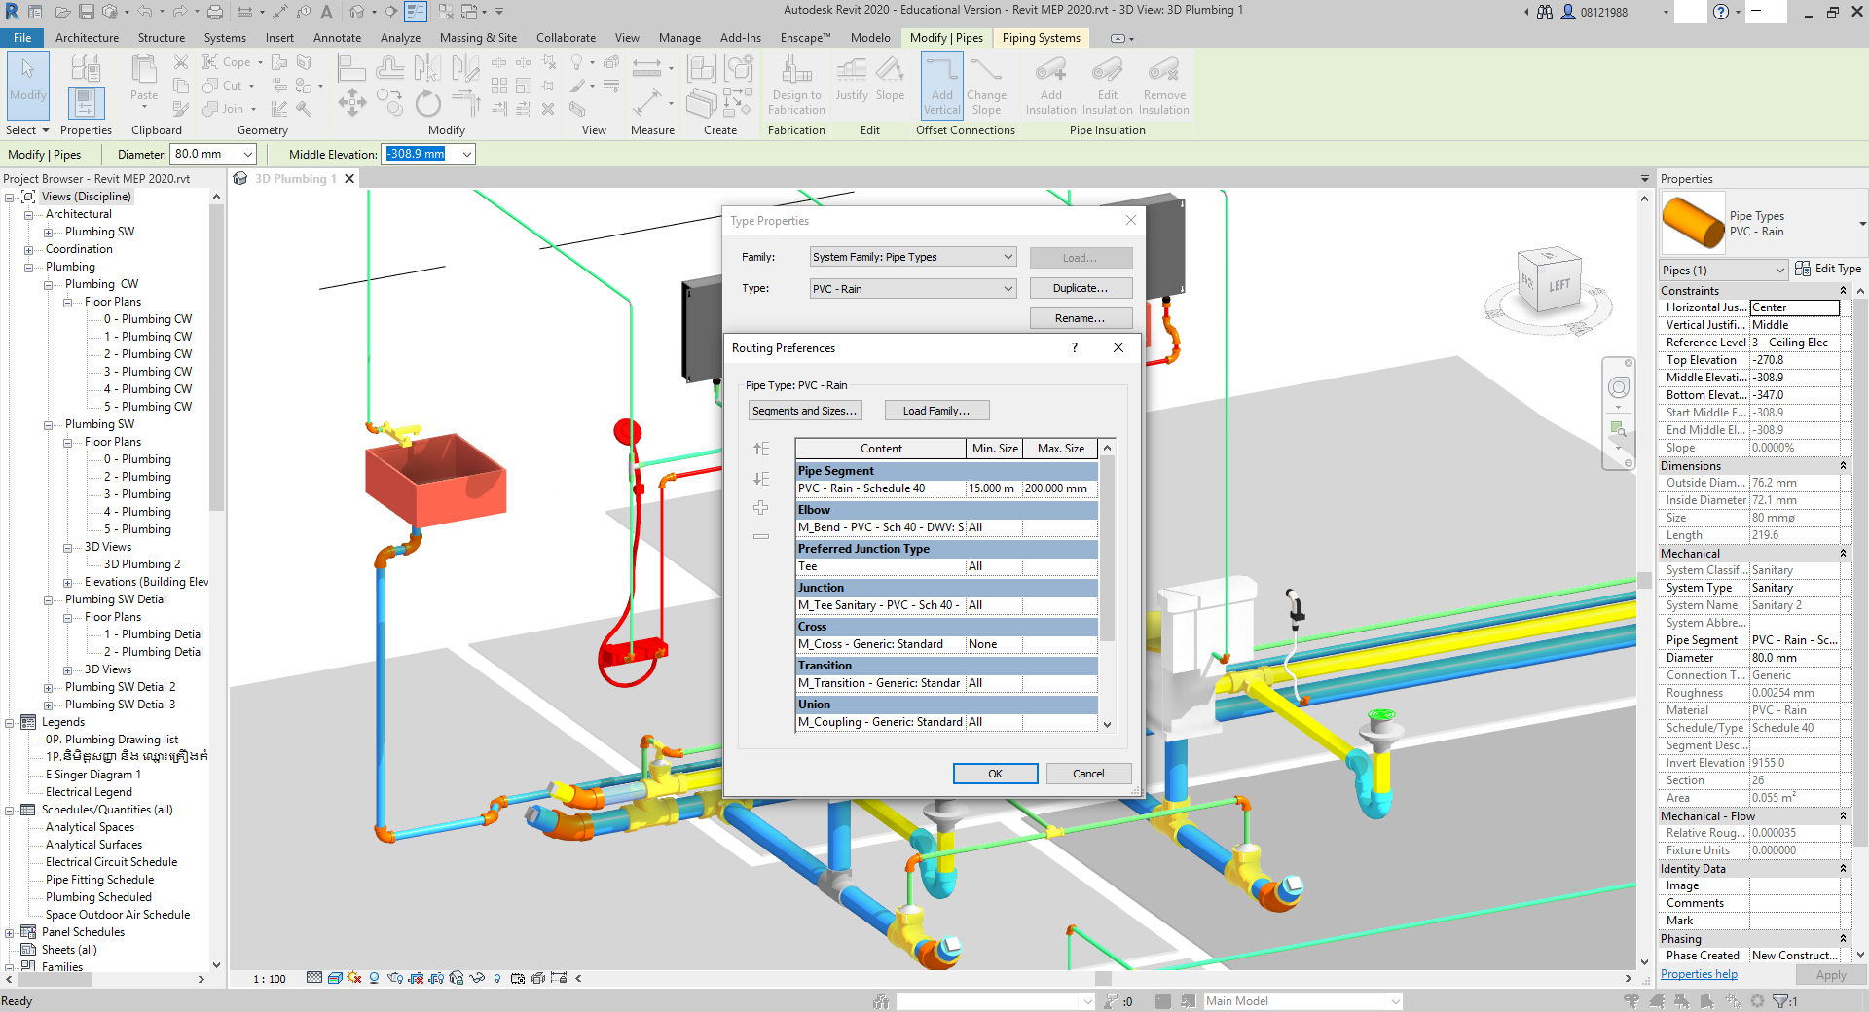
Task: Toggle the Properties palette ribbon button
Action: point(86,103)
